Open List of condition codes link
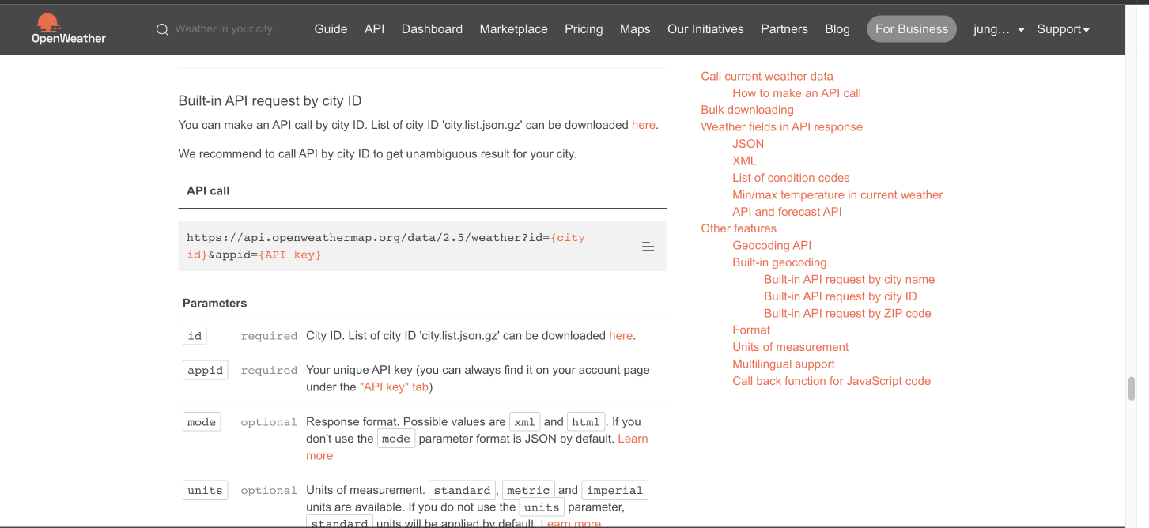This screenshot has width=1149, height=528. point(791,178)
